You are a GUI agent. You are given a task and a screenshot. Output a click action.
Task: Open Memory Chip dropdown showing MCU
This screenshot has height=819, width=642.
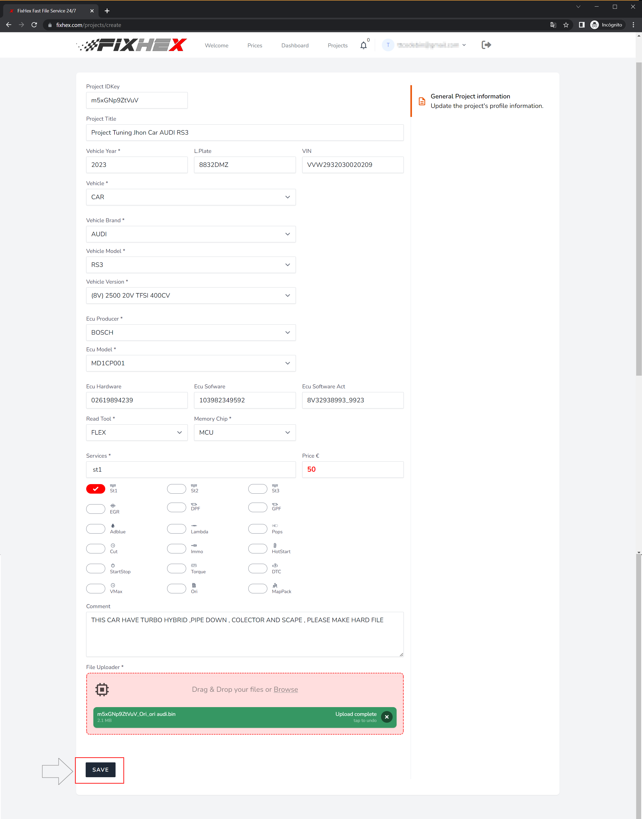tap(245, 433)
